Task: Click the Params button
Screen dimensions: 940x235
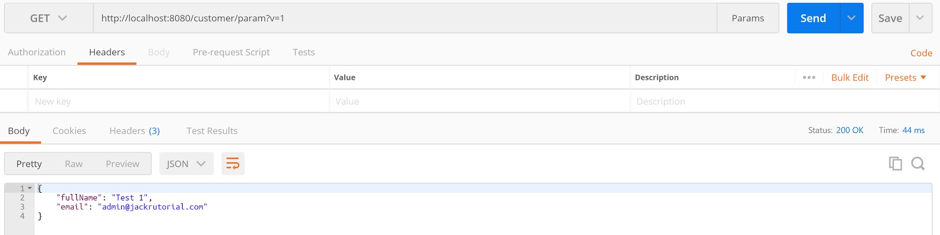Action: pos(748,18)
